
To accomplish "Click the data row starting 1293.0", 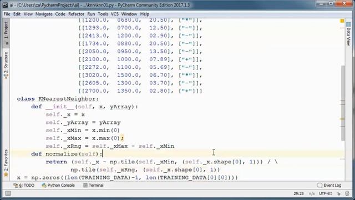I will [140, 28].
